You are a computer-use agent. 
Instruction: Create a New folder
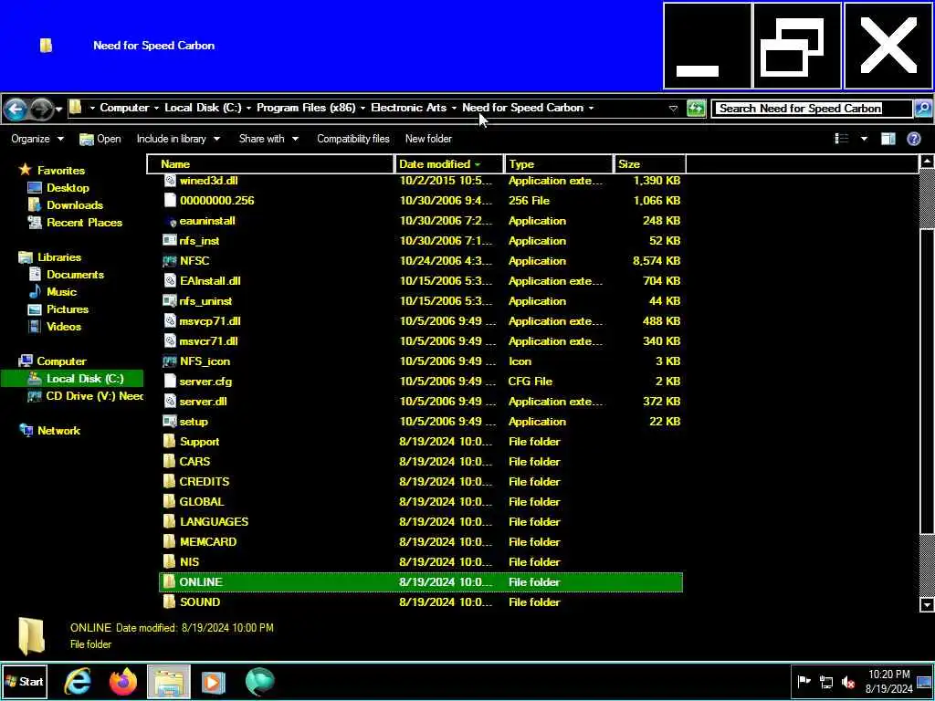click(428, 139)
